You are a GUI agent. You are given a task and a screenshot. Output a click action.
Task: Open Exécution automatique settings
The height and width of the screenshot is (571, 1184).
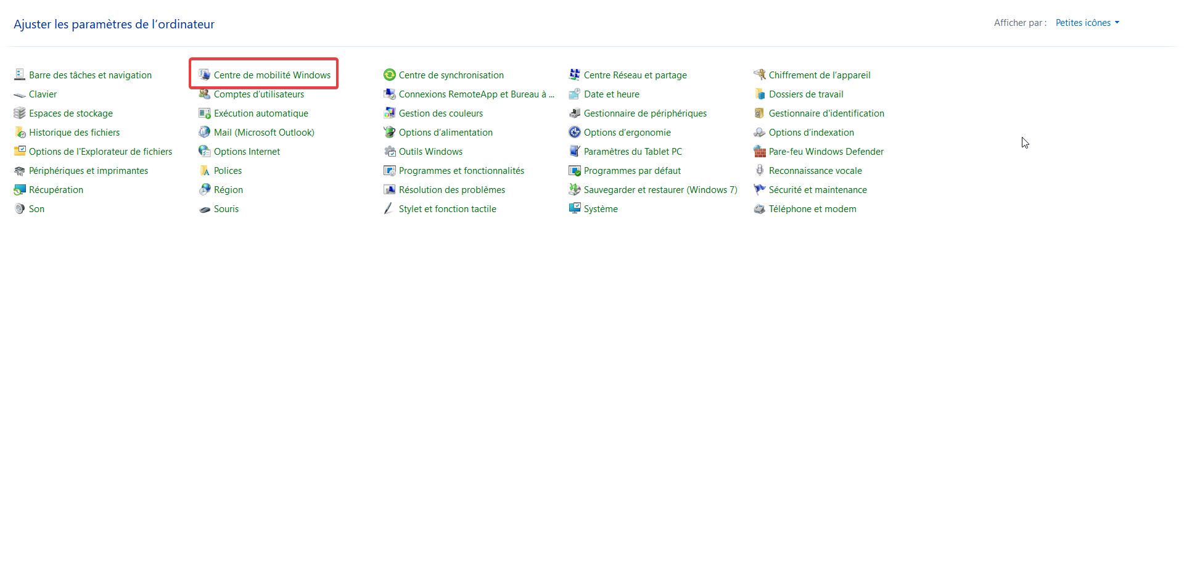[261, 113]
